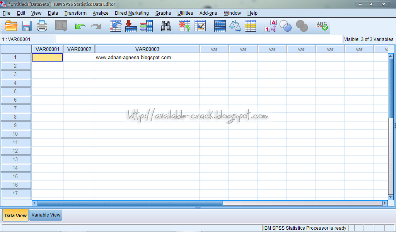This screenshot has width=396, height=232.
Task: Click the vertical scrollbar up arrow
Action: pyautogui.click(x=391, y=56)
